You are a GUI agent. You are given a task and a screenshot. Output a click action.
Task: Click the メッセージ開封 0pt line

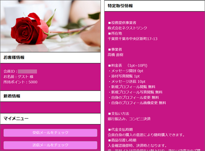[126, 71]
